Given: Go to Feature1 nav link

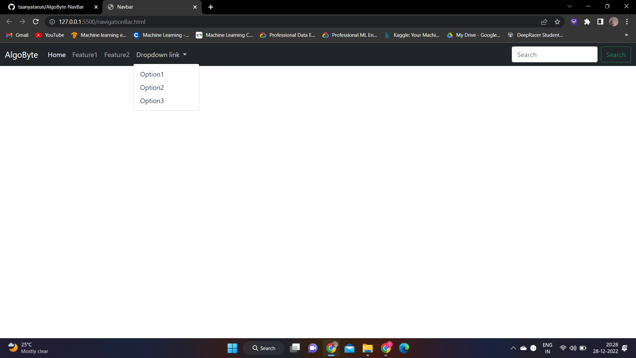Looking at the screenshot, I should point(85,55).
